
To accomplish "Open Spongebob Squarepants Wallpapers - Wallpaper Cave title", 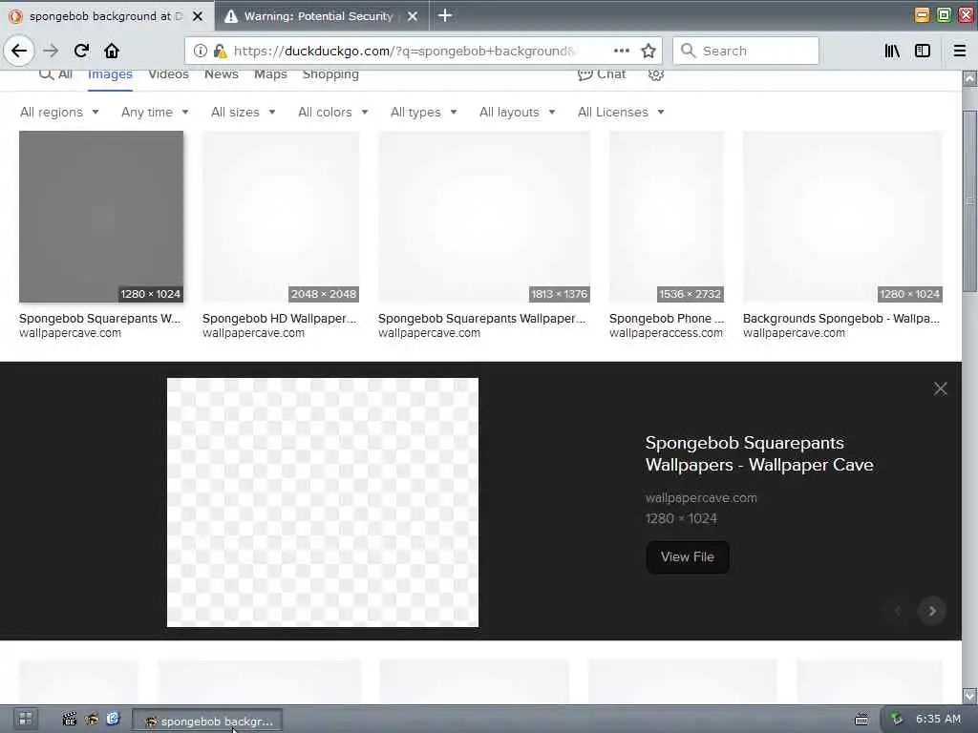I will (759, 453).
